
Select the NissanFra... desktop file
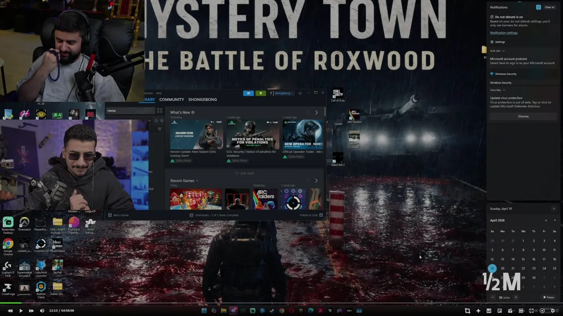[x=40, y=225]
